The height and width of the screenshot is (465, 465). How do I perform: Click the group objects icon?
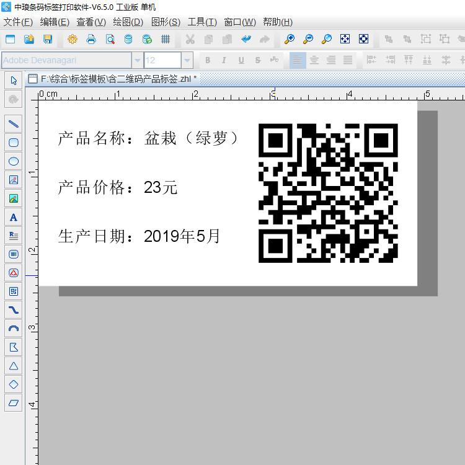(426, 39)
